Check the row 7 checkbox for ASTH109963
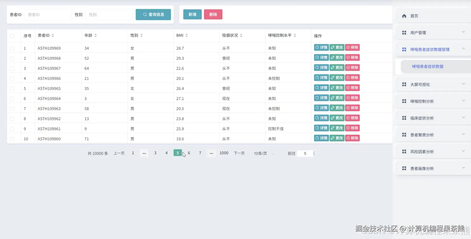 (12, 109)
